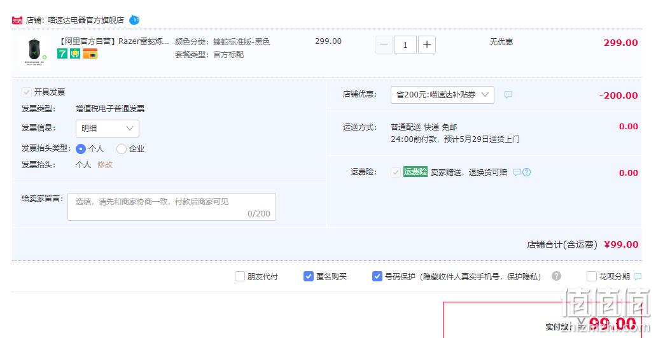This screenshot has width=656, height=338.
Task: Select the 个人 invoice title radio button
Action: tap(81, 149)
